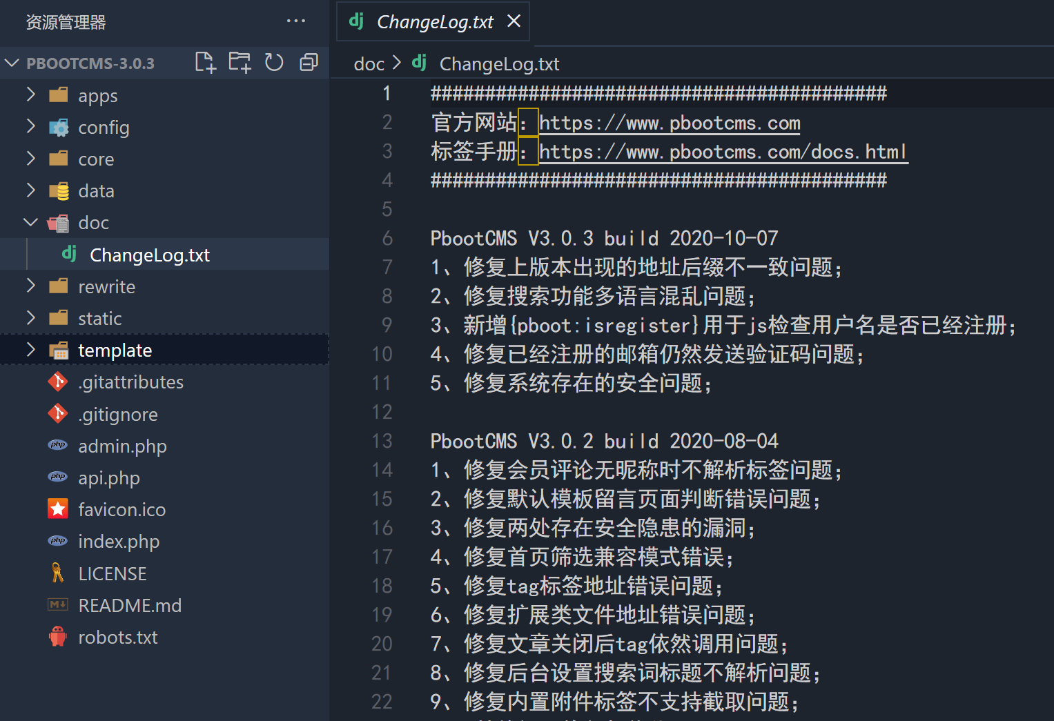Open the index.php file

119,541
